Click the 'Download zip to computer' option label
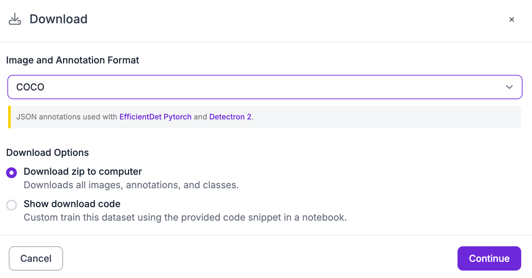The height and width of the screenshot is (278, 532). (83, 171)
